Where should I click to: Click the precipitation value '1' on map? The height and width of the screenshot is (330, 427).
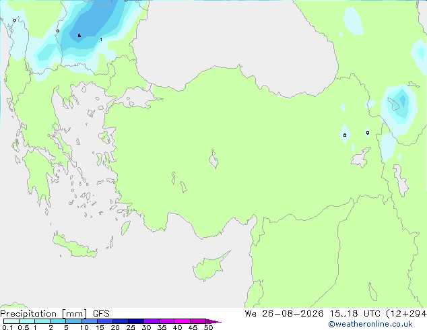pos(101,40)
